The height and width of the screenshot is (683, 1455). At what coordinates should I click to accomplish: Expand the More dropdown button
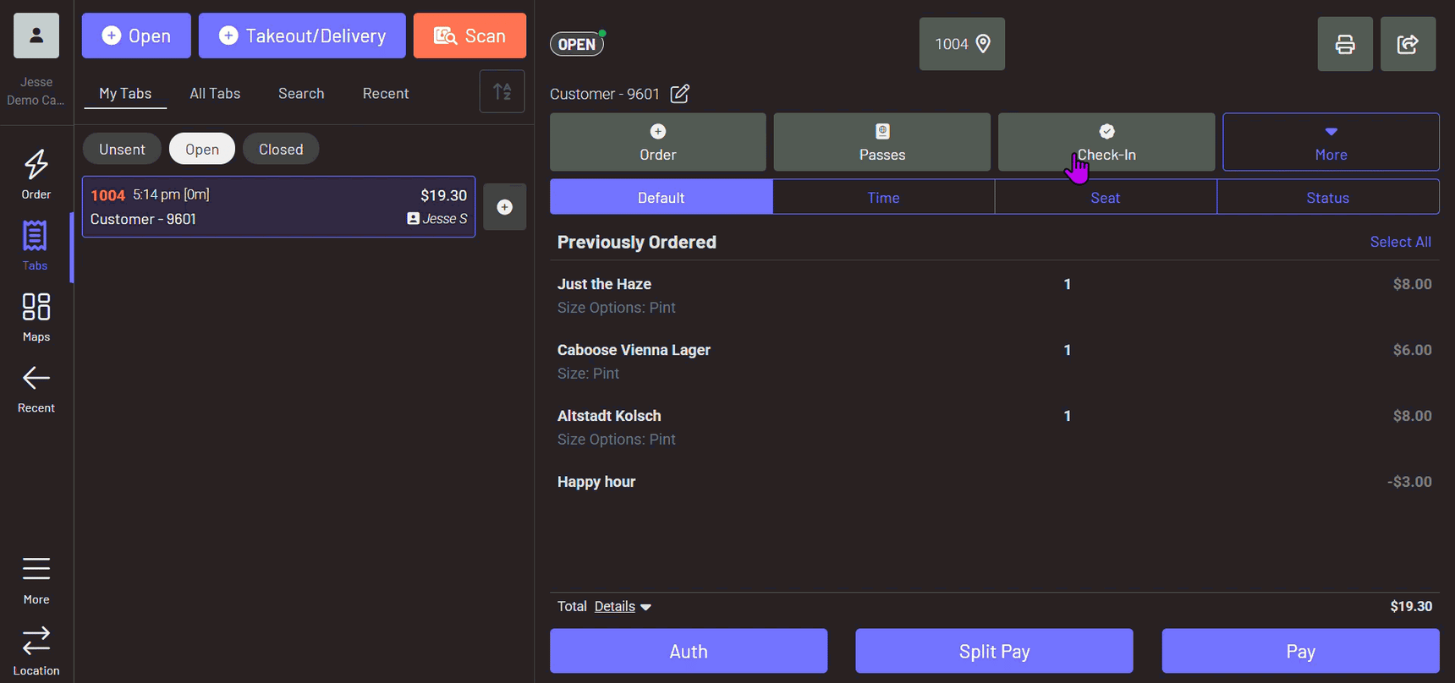1331,142
